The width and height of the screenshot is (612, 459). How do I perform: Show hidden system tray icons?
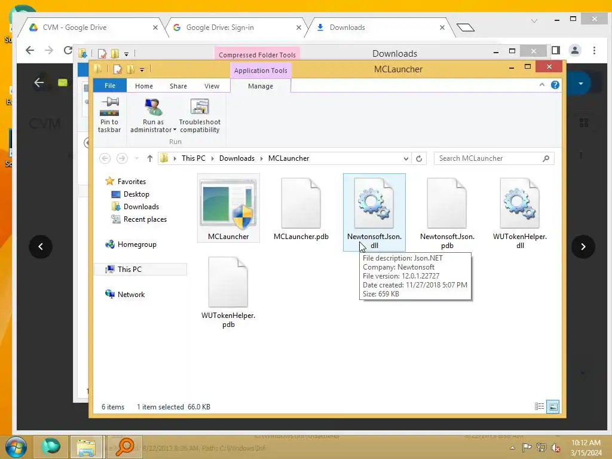pyautogui.click(x=512, y=448)
